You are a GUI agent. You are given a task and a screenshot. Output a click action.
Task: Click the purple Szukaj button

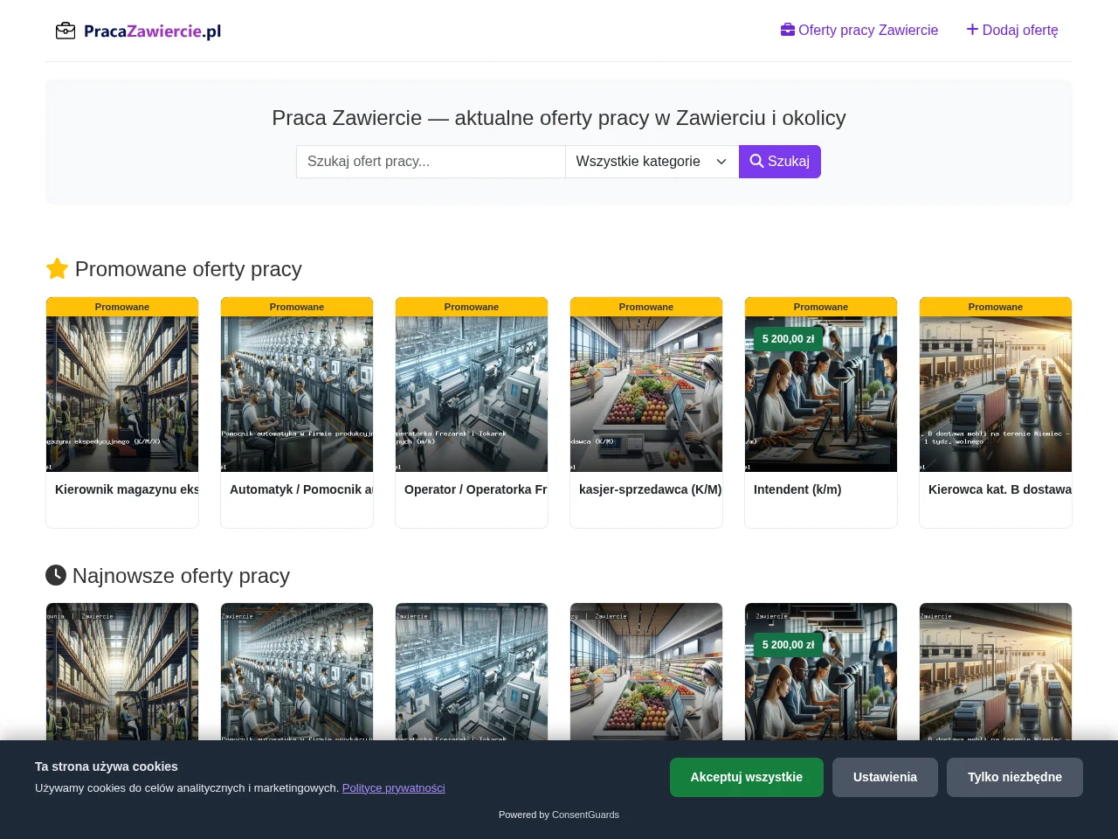click(x=780, y=162)
